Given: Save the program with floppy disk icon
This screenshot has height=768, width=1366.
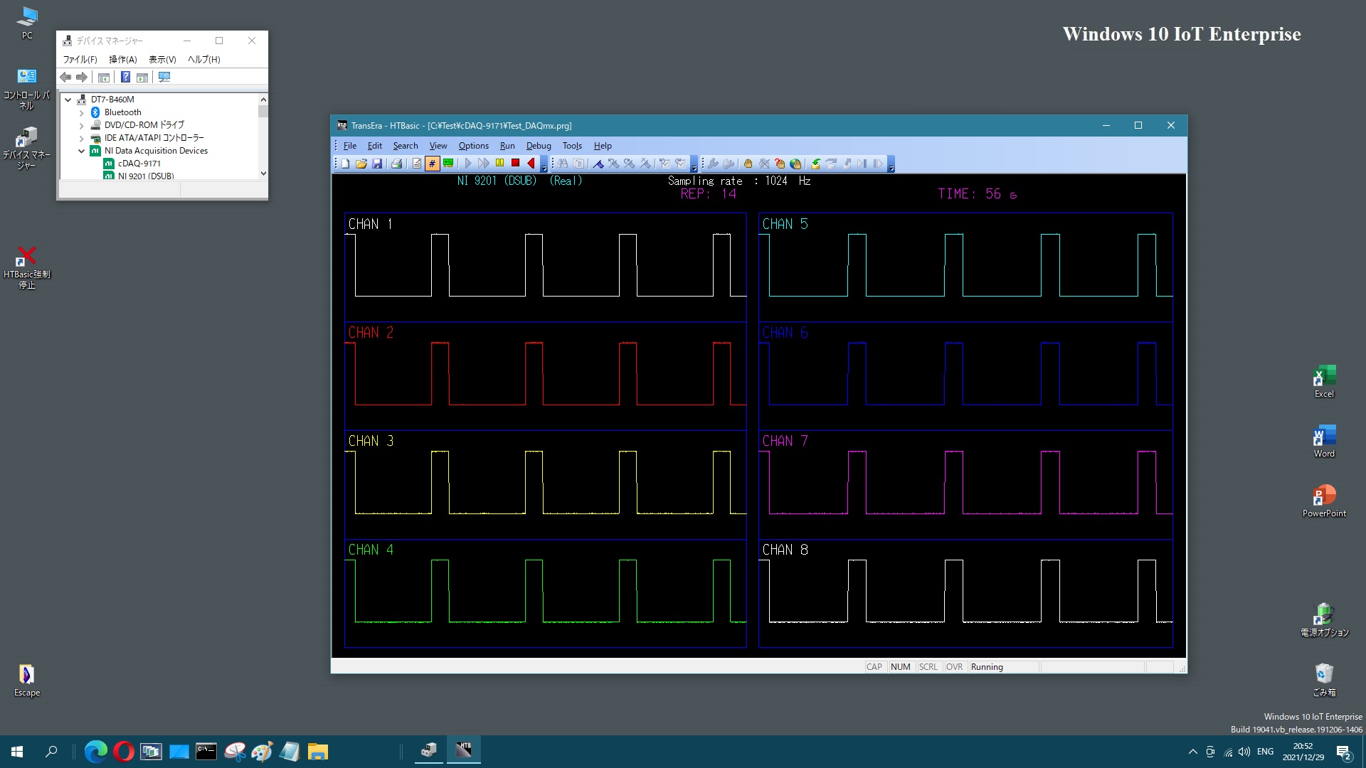Looking at the screenshot, I should click(377, 164).
